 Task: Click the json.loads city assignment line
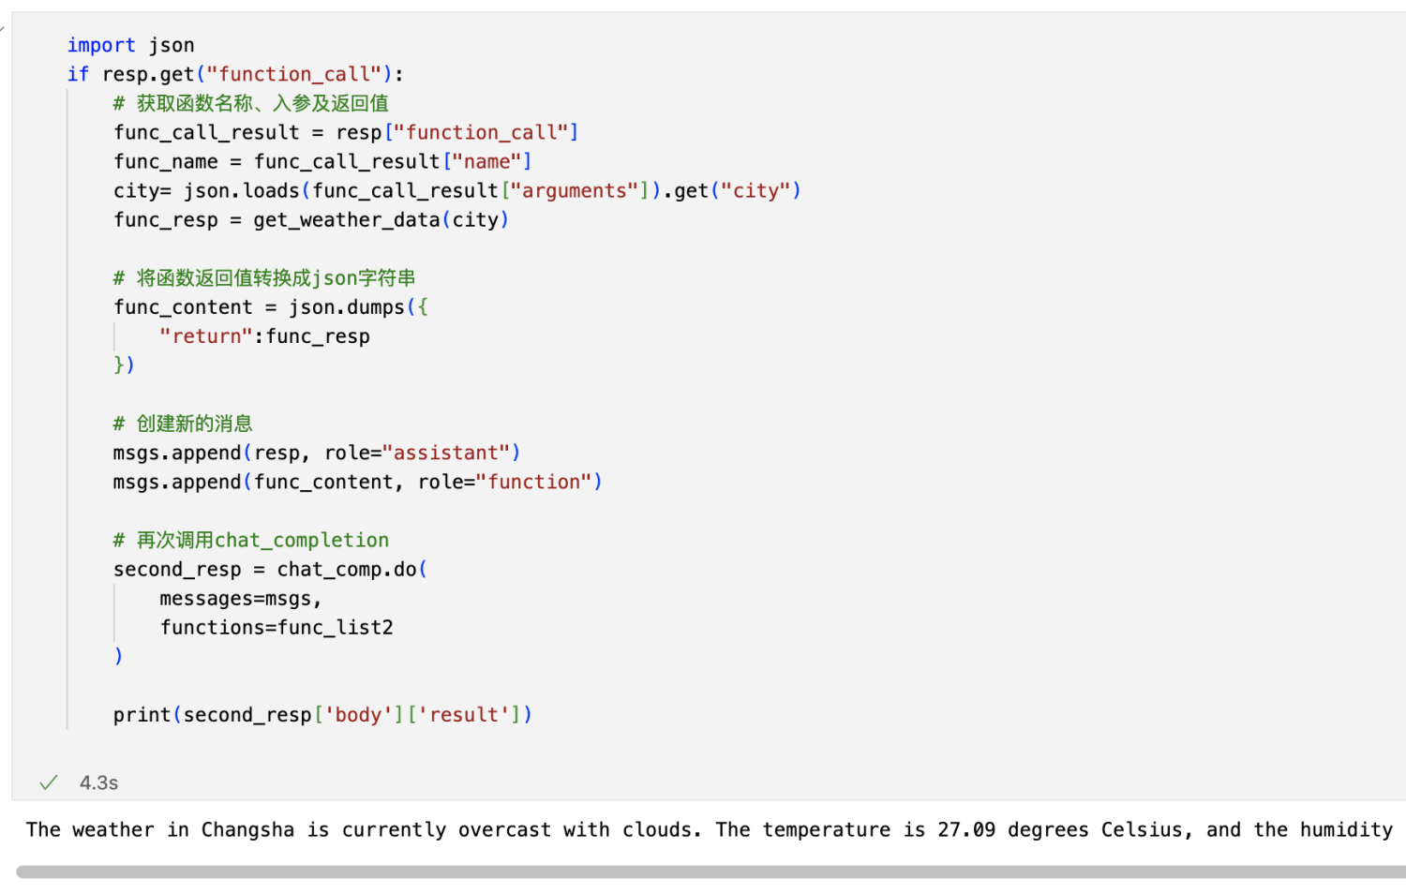pos(457,190)
